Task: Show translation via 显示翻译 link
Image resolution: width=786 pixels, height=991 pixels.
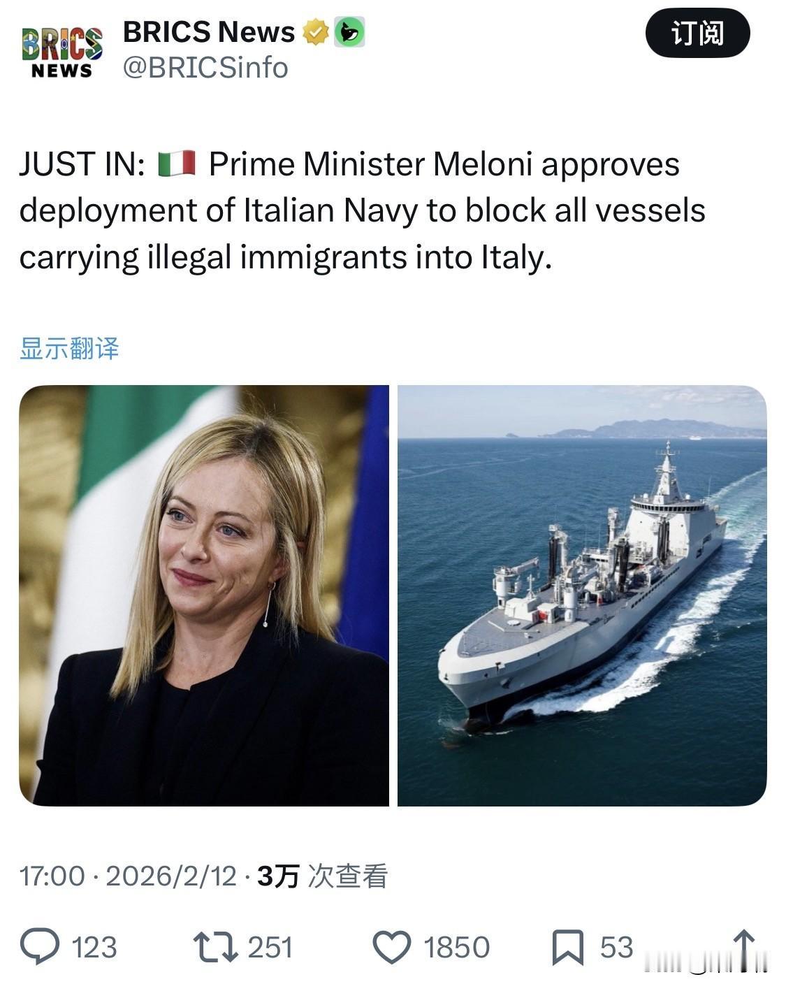Action: [x=69, y=348]
